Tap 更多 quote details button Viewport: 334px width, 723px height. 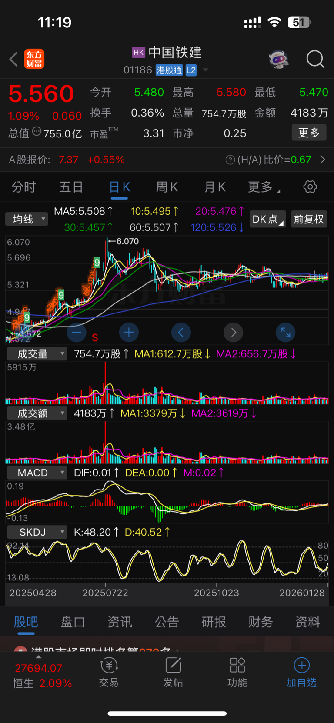tap(309, 133)
